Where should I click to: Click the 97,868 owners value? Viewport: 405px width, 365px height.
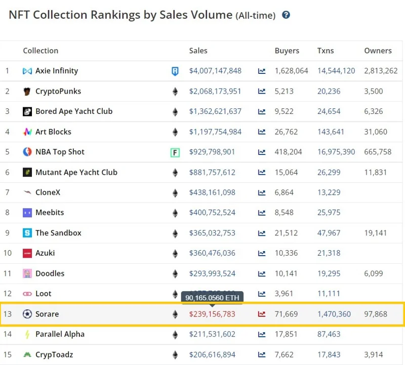point(376,314)
